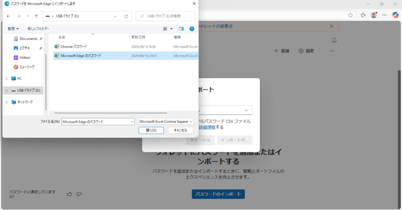
Task: Click the Microsoft Edge のパスワード Excel file icon
Action: (x=57, y=56)
